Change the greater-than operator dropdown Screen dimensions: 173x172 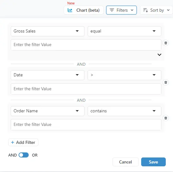pos(124,75)
